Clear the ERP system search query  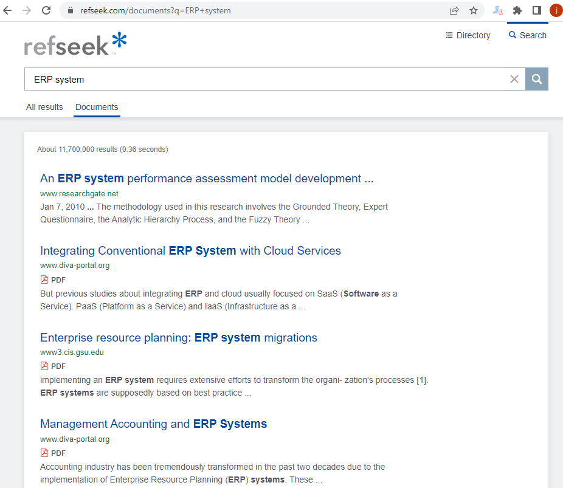(x=514, y=79)
